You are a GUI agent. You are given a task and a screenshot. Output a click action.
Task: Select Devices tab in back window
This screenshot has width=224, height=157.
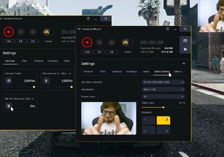[x=10, y=61]
